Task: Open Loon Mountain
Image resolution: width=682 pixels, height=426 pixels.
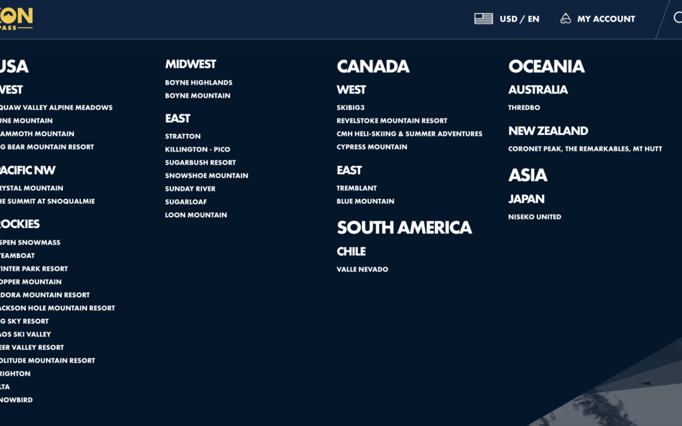Action: coord(196,215)
